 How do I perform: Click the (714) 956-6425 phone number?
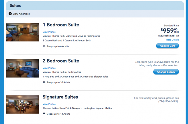tap(168, 102)
